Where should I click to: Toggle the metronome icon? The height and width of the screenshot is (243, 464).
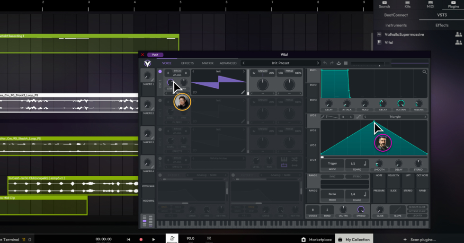[x=172, y=238]
